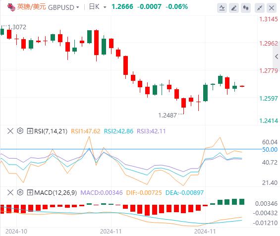Click the 1.2779 price axis label

click(x=269, y=71)
